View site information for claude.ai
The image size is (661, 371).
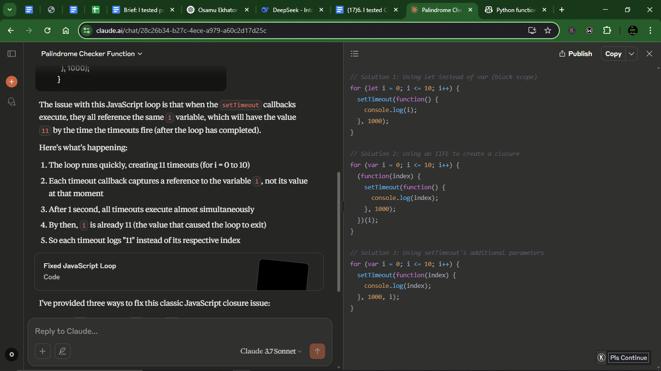click(x=87, y=30)
